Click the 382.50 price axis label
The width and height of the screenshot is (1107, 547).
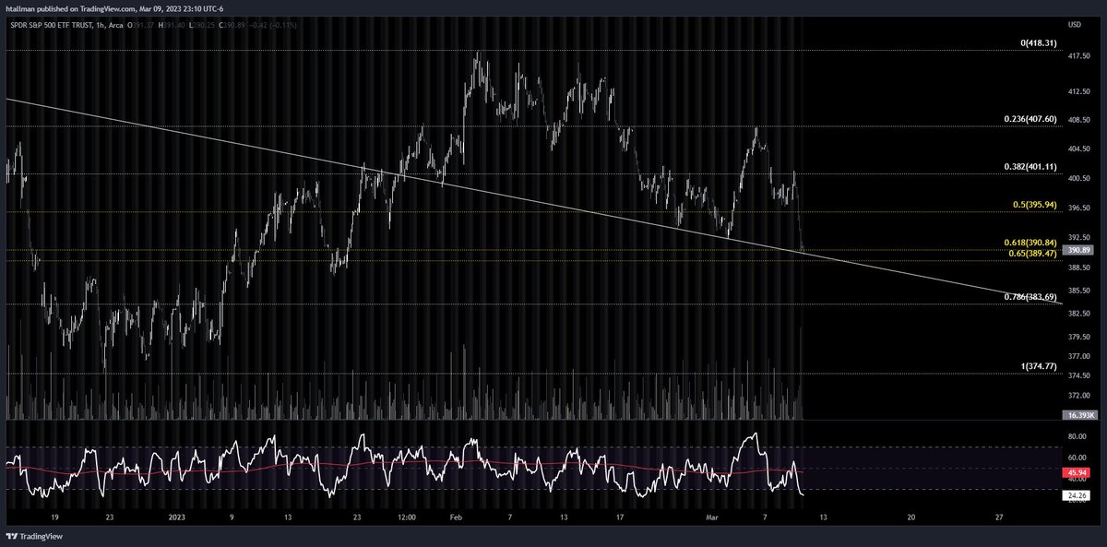[1077, 314]
